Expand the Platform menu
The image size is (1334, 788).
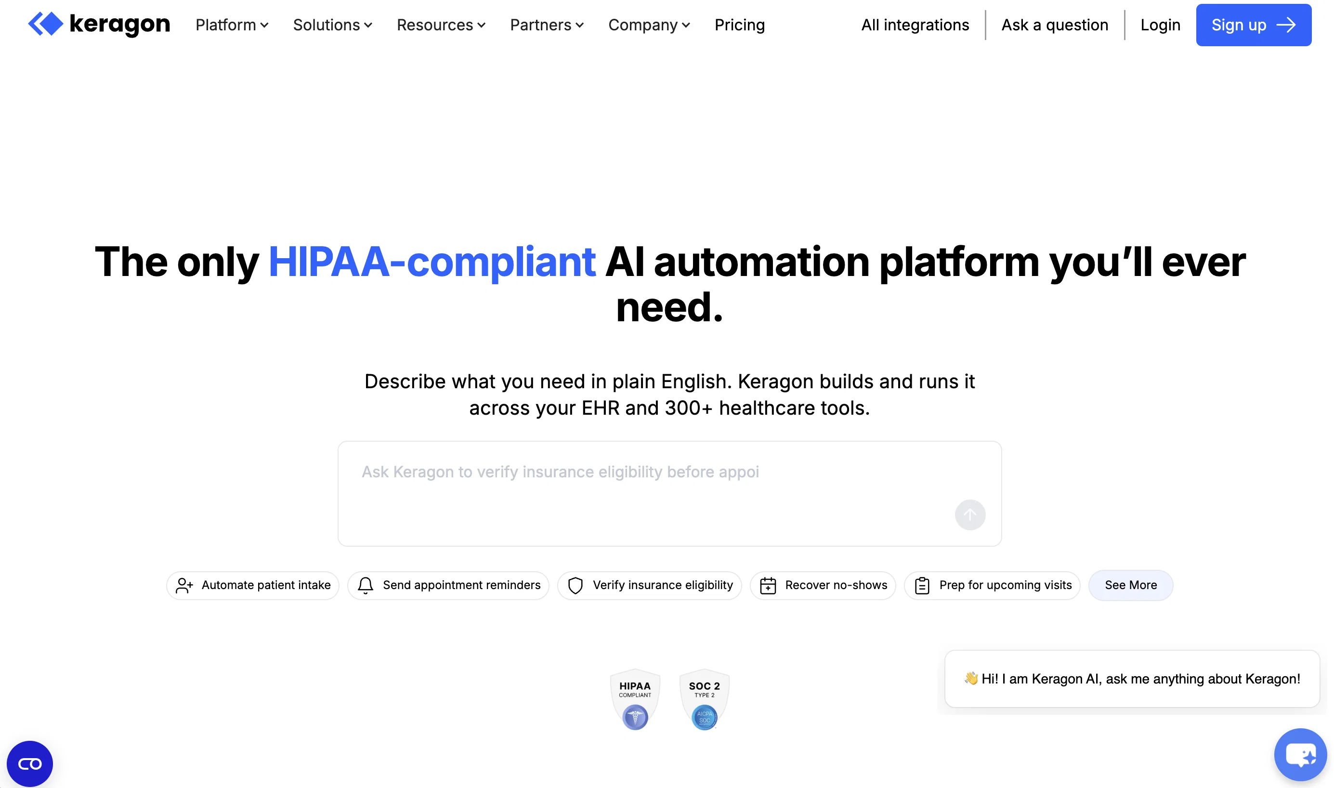(x=232, y=25)
